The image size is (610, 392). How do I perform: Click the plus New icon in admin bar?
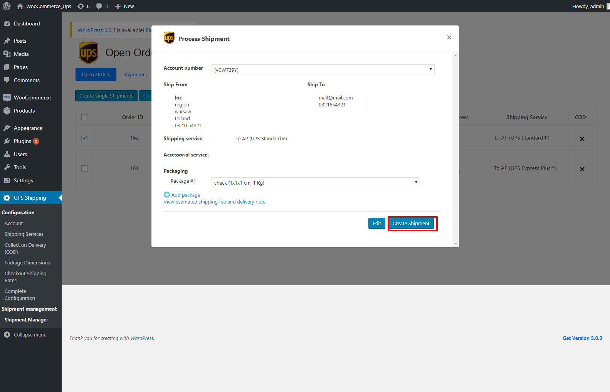[x=118, y=6]
